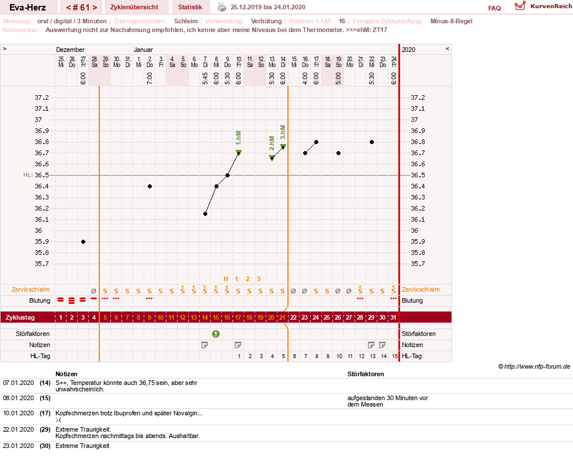Go to next cycle with > arrow
Viewport: 573px width, 476px height.
pyautogui.click(x=95, y=8)
